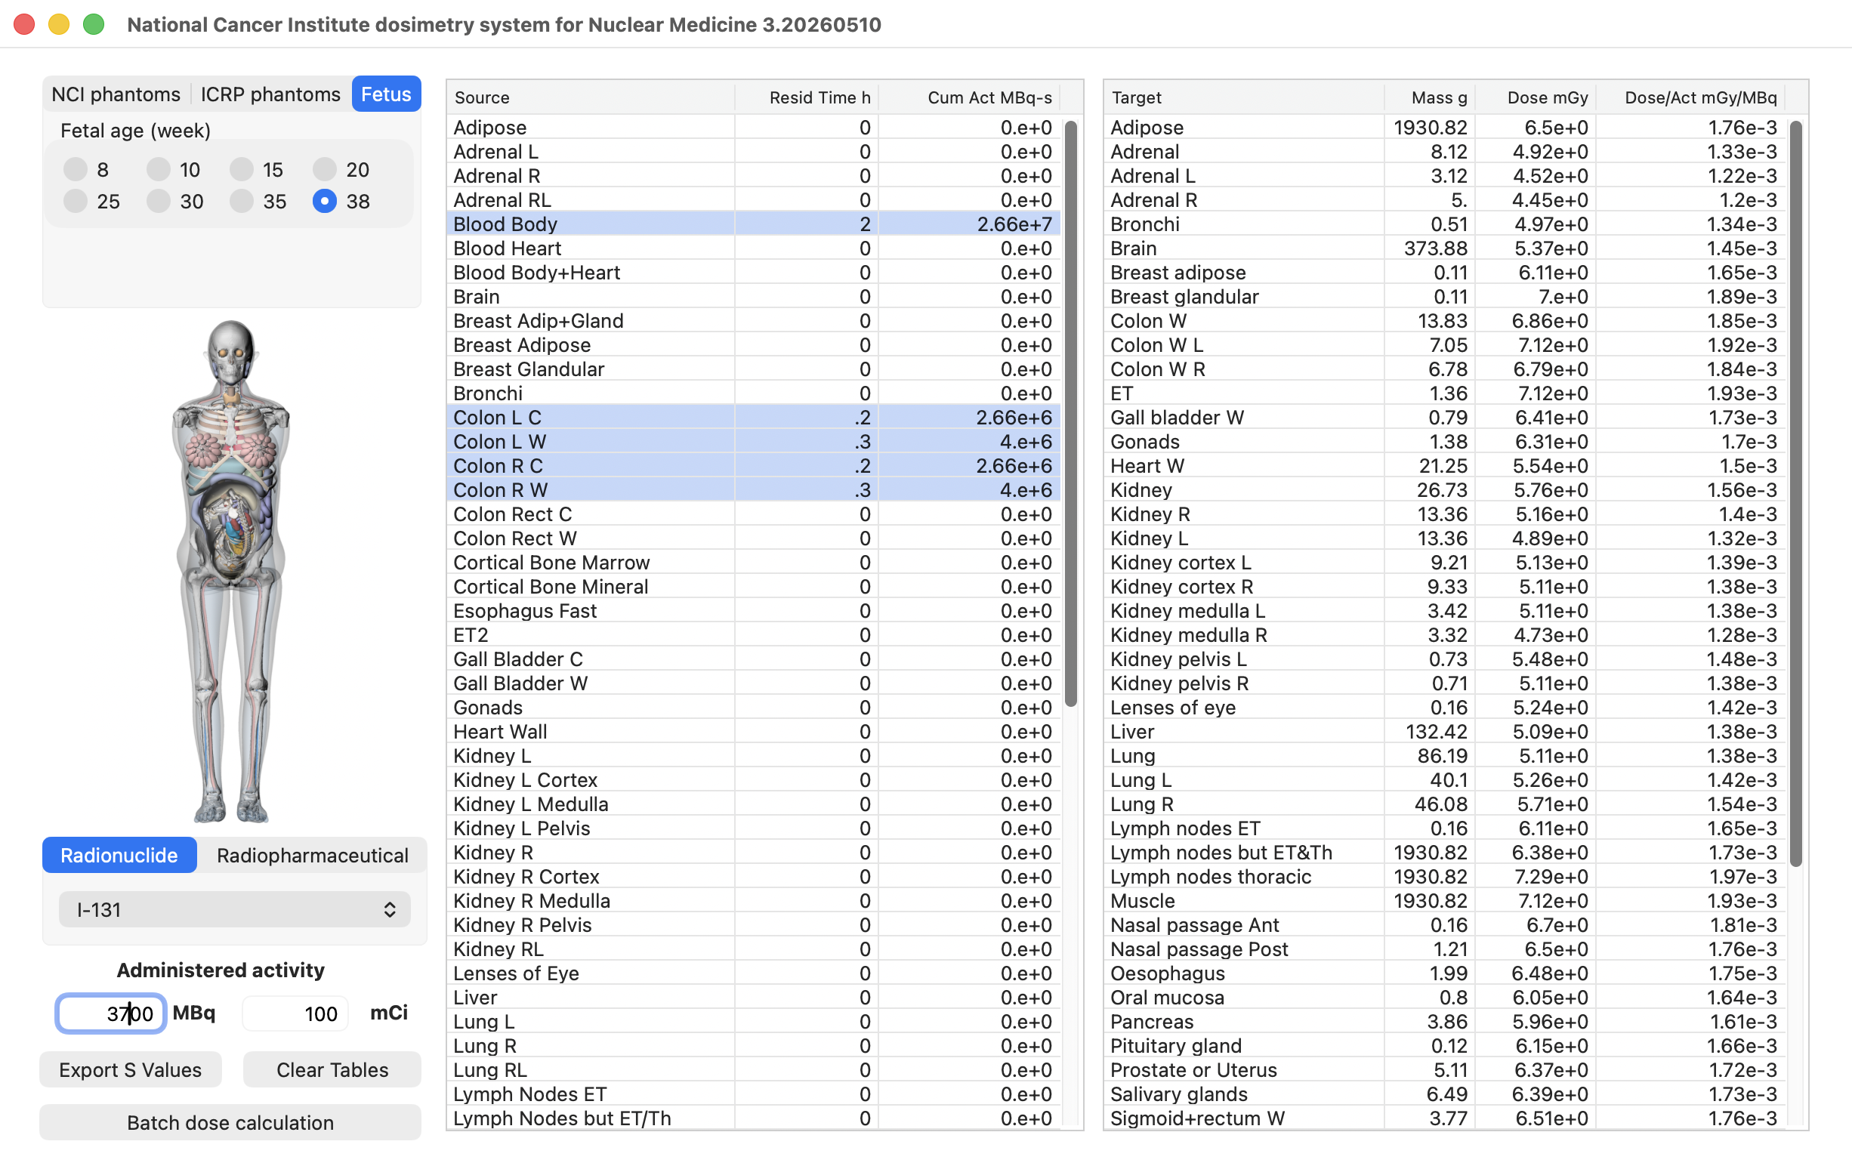The height and width of the screenshot is (1163, 1852).
Task: Click the Dose mGy column header
Action: 1536,97
